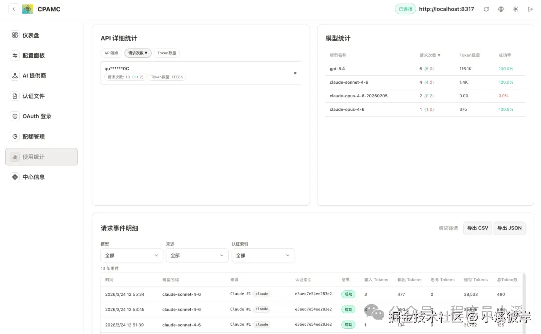Click the 请求次数 column header in 模型统计
The width and height of the screenshot is (541, 334).
coord(430,55)
